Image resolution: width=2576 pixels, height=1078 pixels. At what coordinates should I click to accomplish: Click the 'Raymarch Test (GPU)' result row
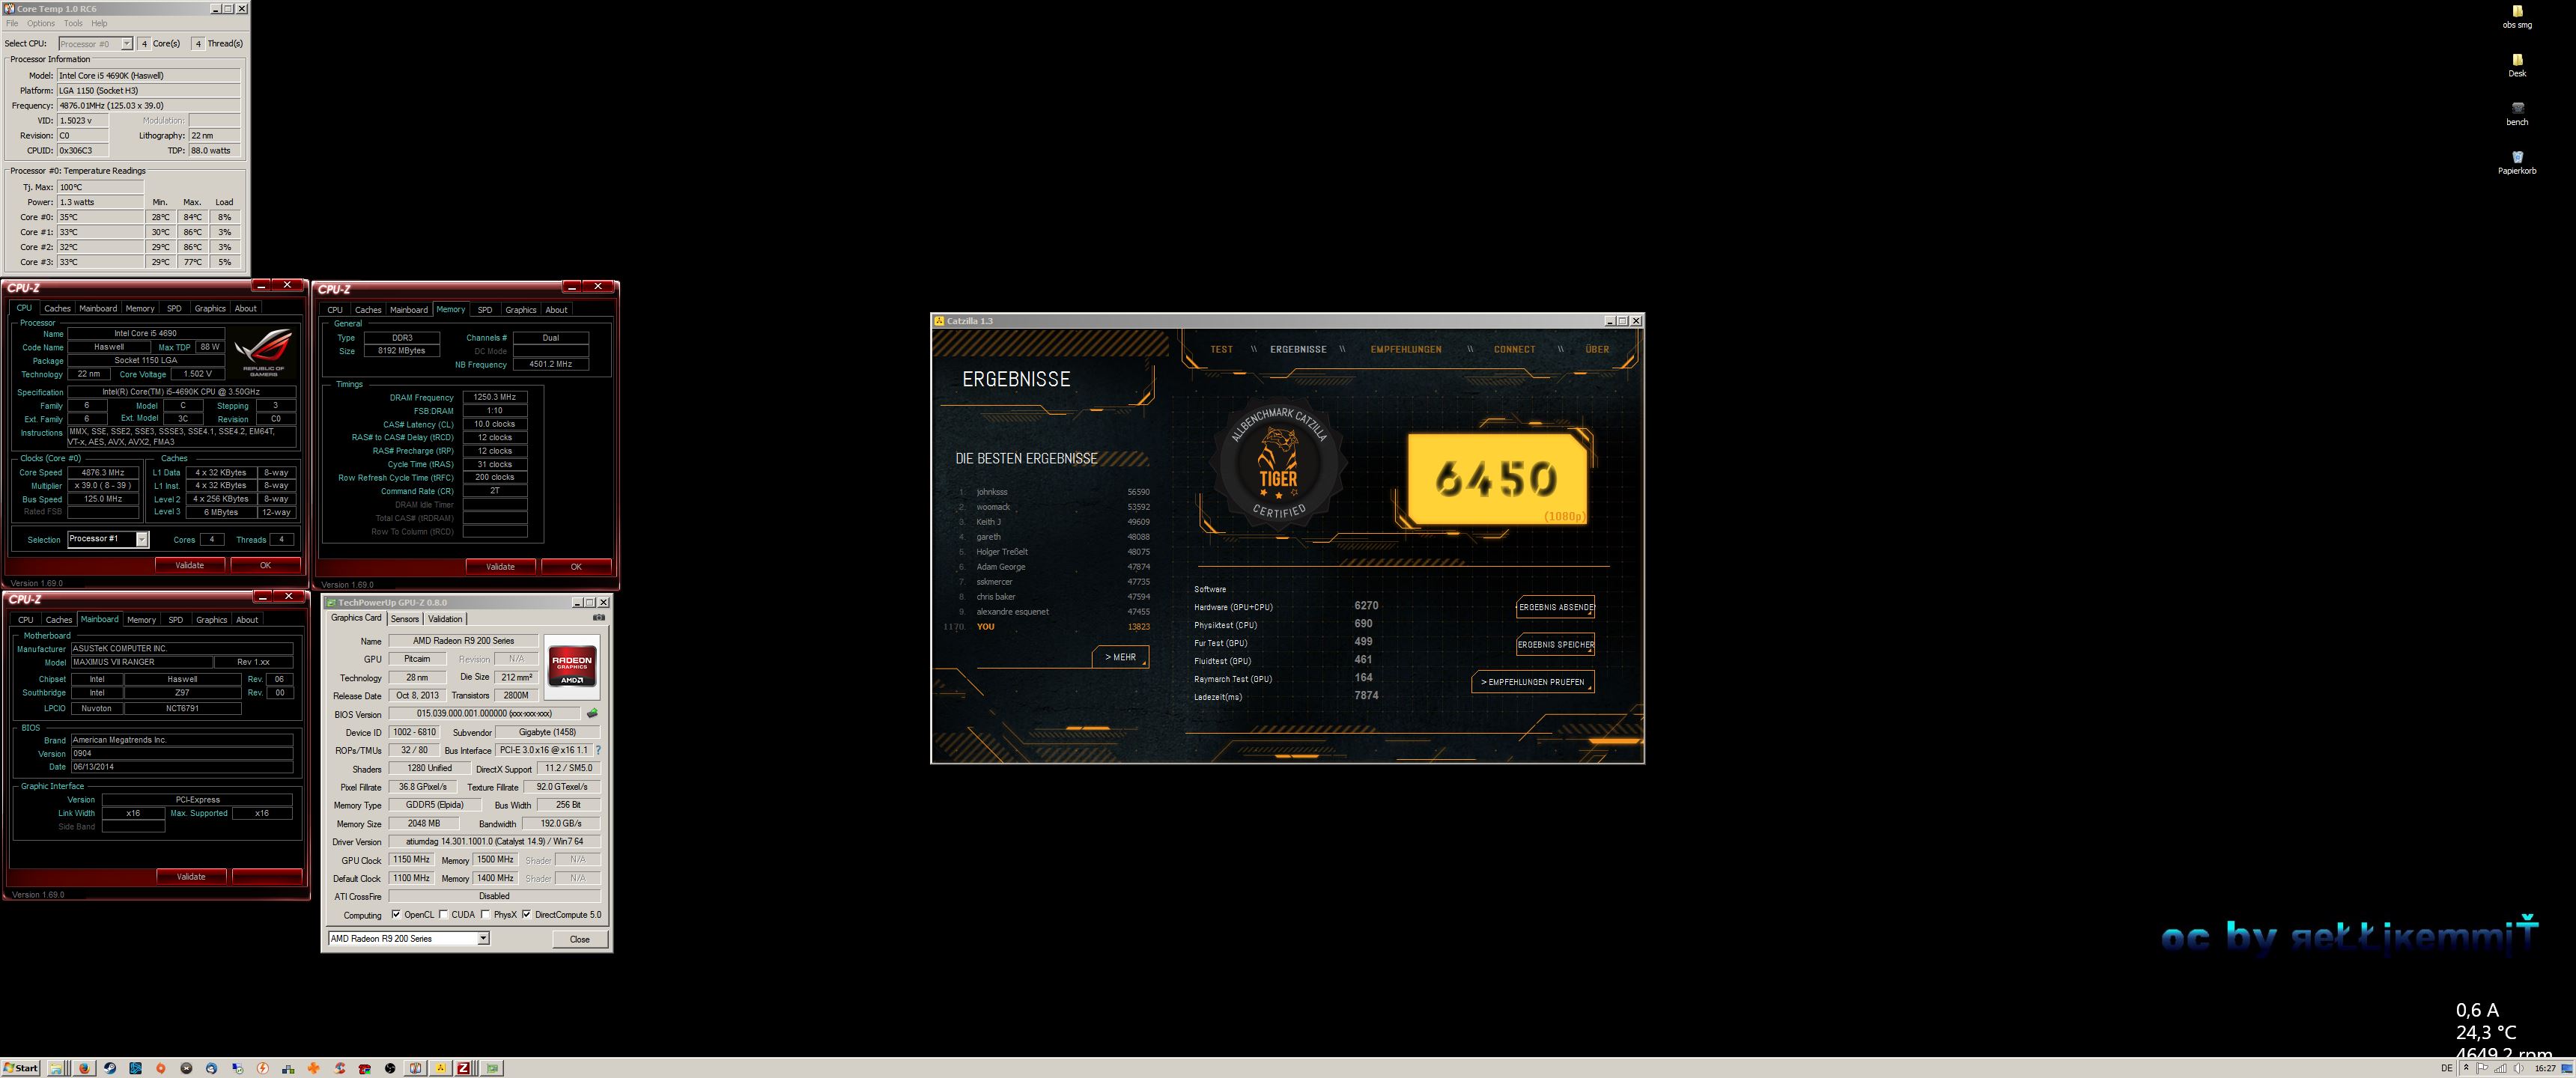[x=1284, y=678]
